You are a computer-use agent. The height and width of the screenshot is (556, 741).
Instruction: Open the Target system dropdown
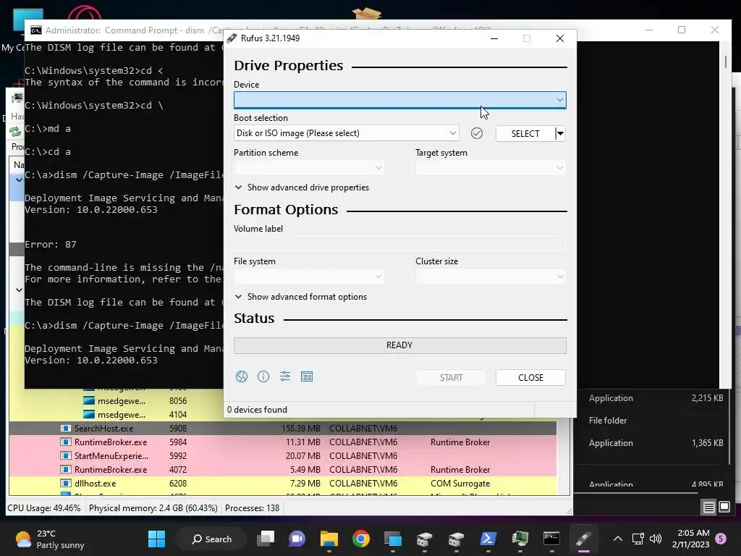coord(491,168)
